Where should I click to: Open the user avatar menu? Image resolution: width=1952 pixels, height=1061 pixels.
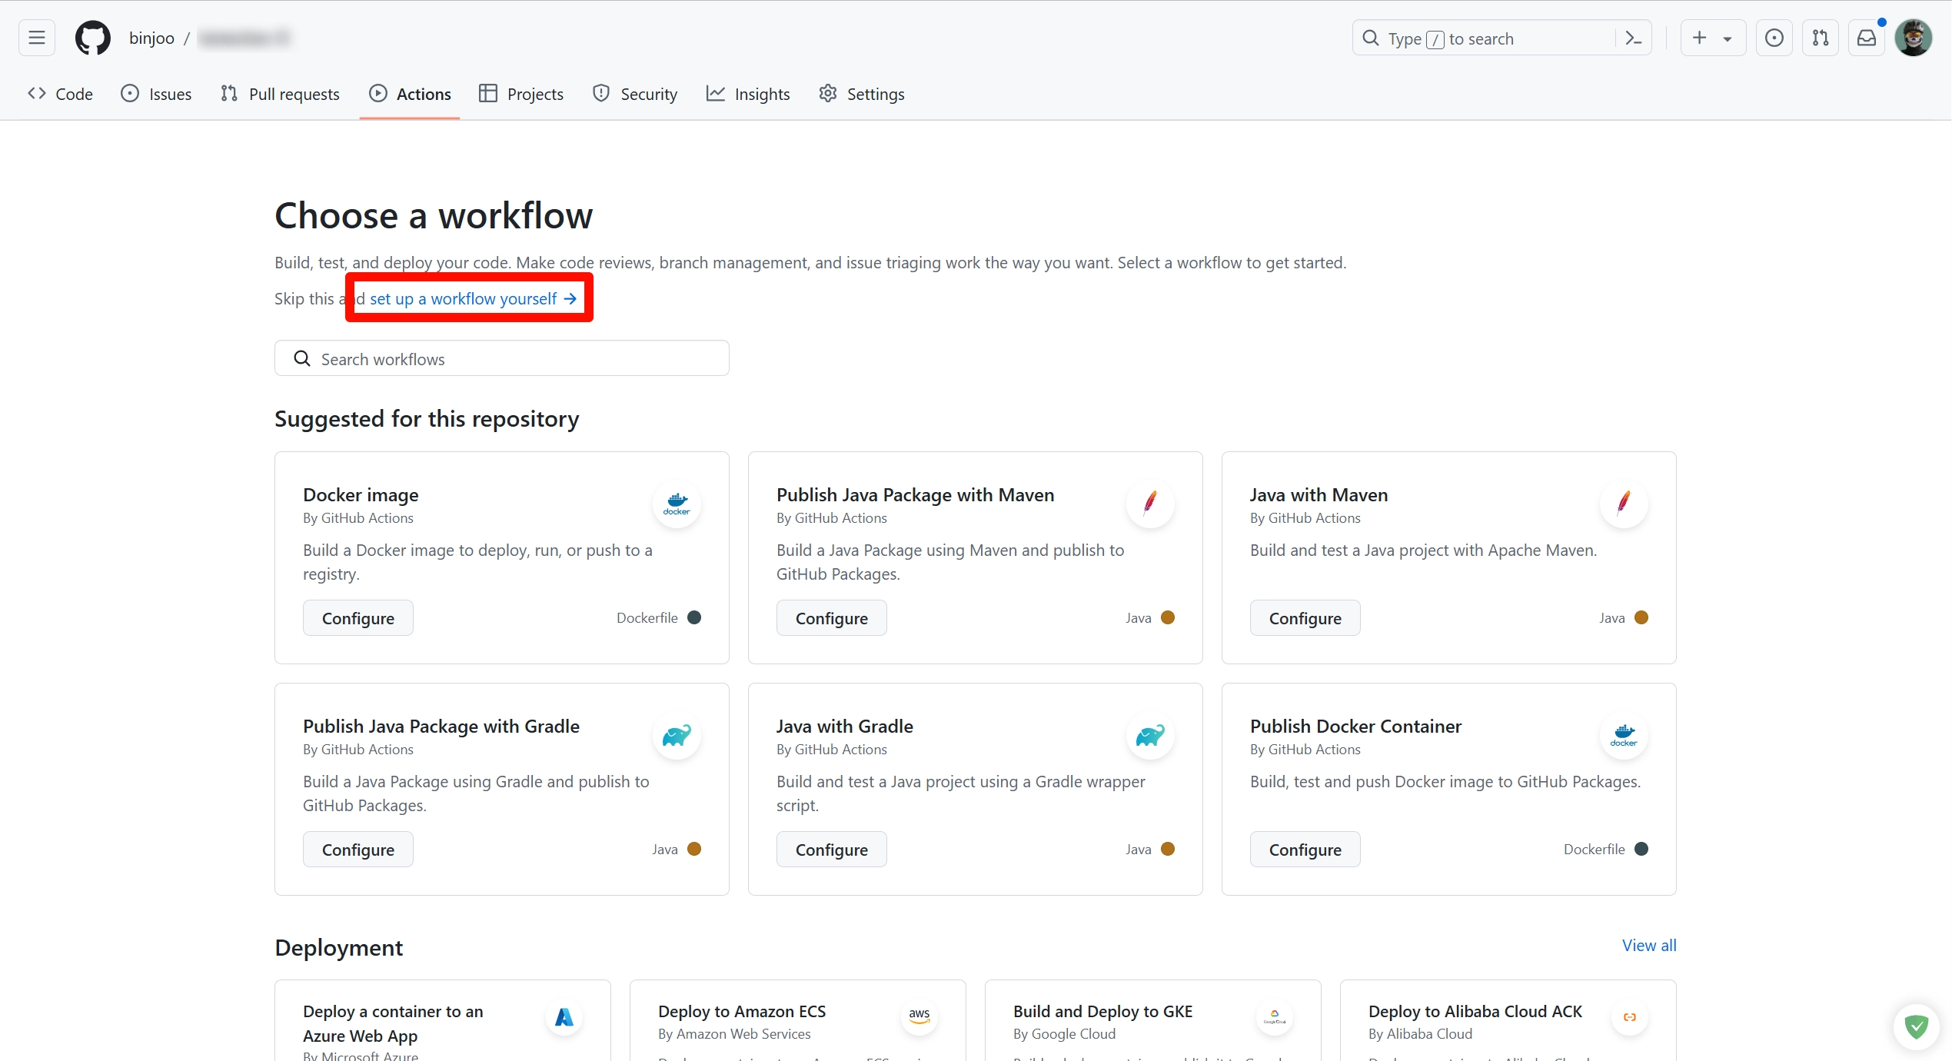pyautogui.click(x=1914, y=38)
